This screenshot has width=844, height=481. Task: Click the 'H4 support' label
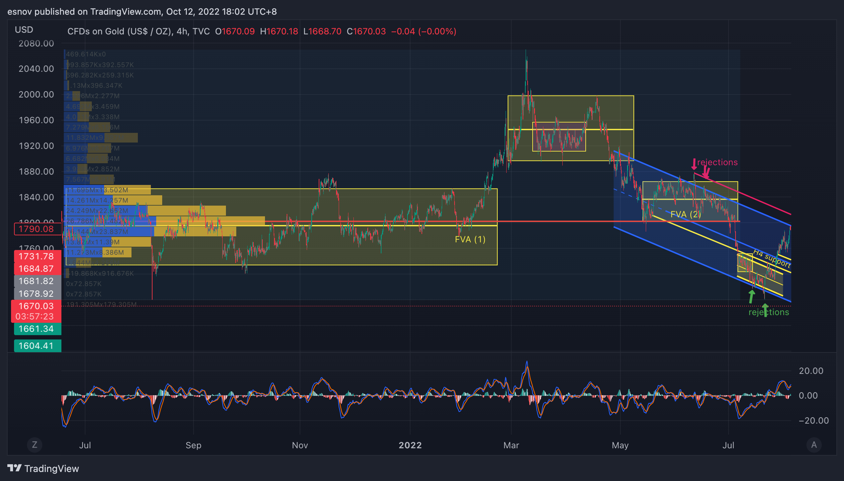(772, 259)
